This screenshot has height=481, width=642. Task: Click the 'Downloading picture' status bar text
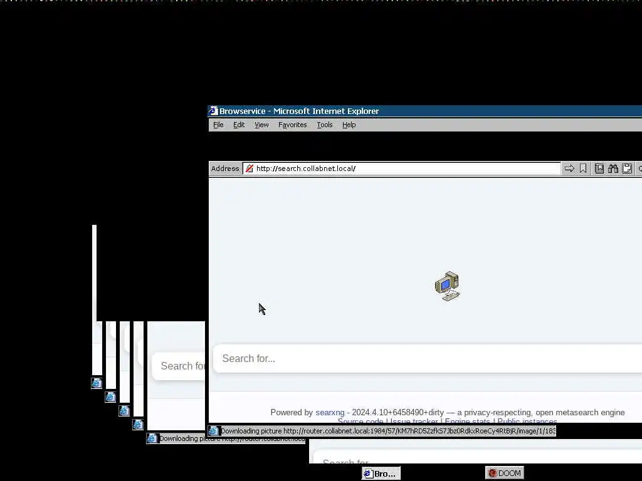[x=387, y=431]
